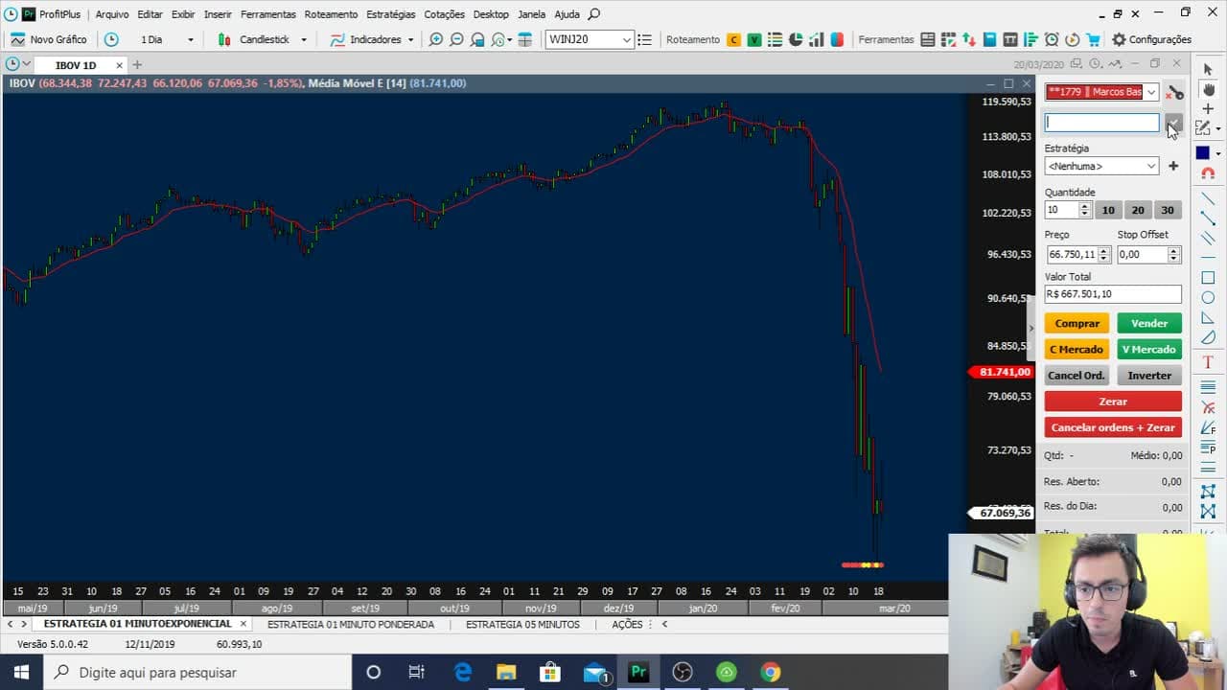Toggle the red magnet snap tool
1227x690 pixels.
click(1208, 173)
